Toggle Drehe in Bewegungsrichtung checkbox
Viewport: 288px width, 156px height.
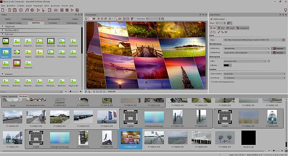[x=211, y=82]
